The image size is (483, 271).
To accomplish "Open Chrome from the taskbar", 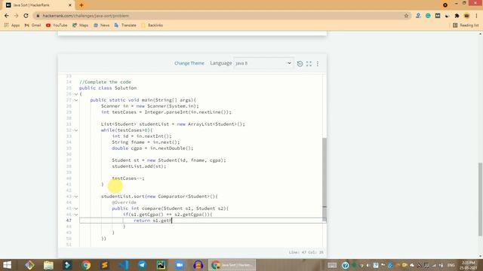I will pyautogui.click(x=86, y=265).
